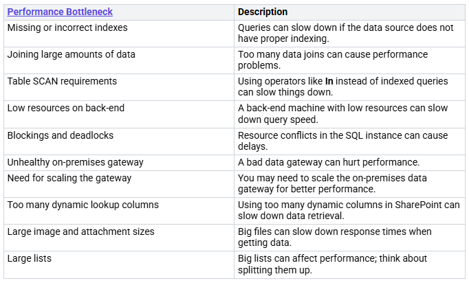The height and width of the screenshot is (283, 469).
Task: Click the Description column header
Action: pos(263,12)
